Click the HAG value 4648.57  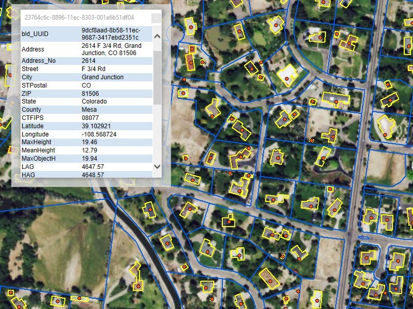(93, 175)
